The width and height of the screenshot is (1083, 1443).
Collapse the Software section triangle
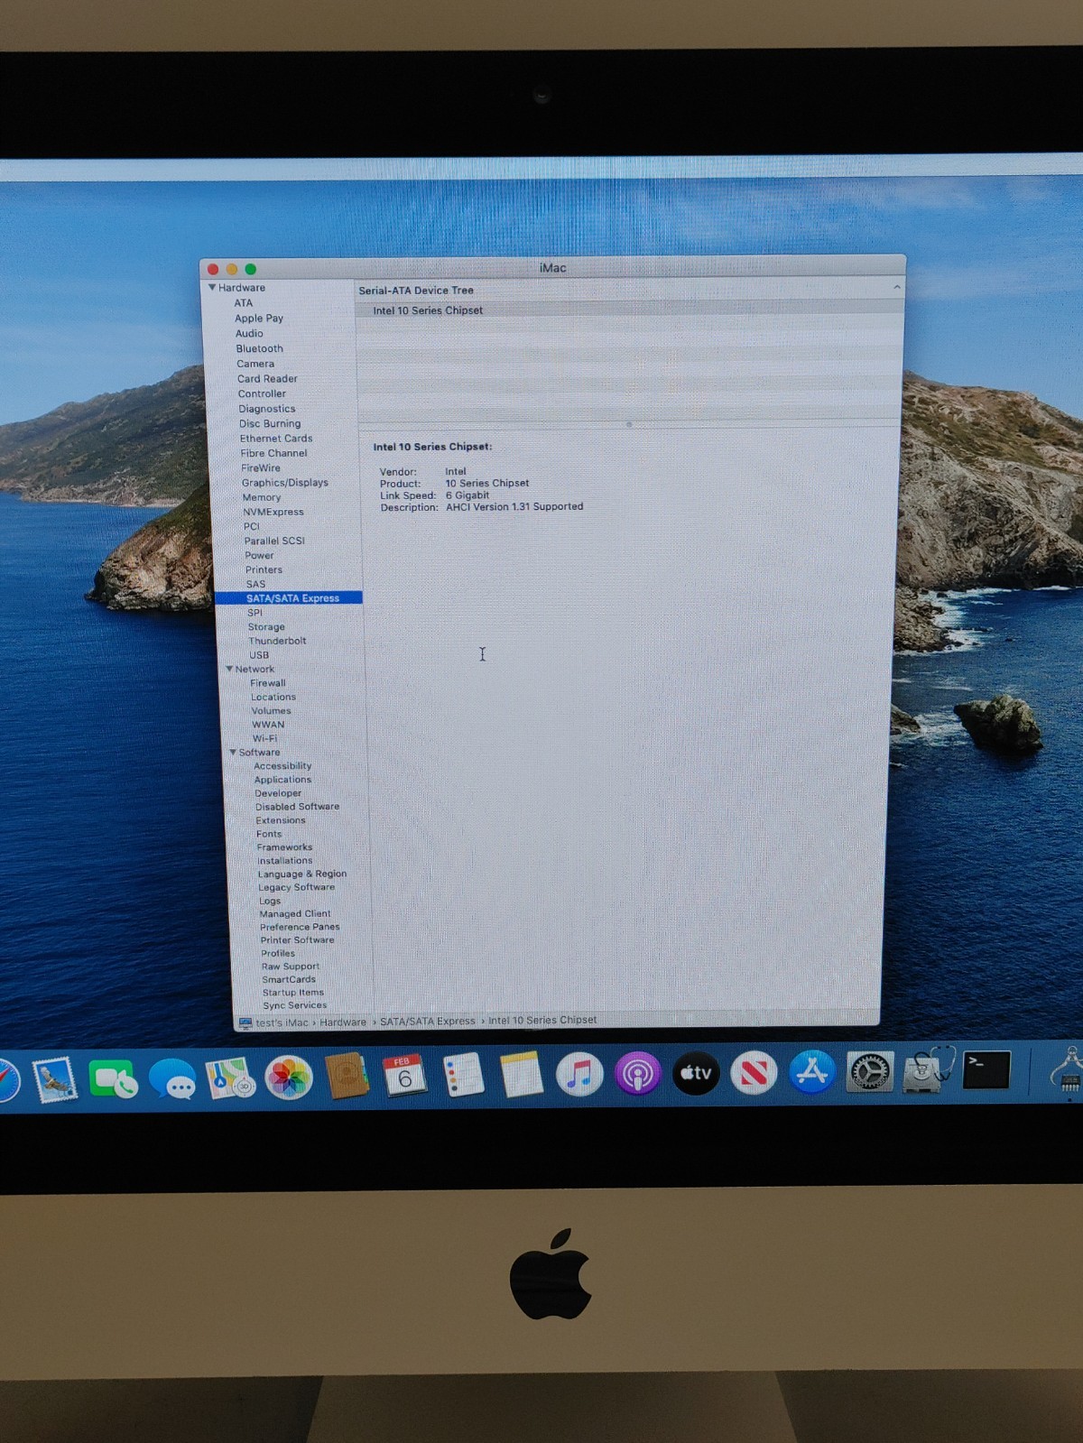coord(233,752)
